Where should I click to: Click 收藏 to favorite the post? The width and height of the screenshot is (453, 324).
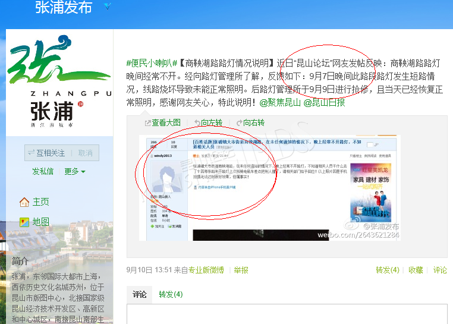click(x=416, y=270)
